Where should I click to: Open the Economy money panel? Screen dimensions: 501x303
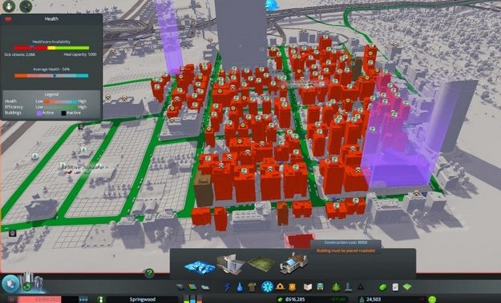(383, 287)
